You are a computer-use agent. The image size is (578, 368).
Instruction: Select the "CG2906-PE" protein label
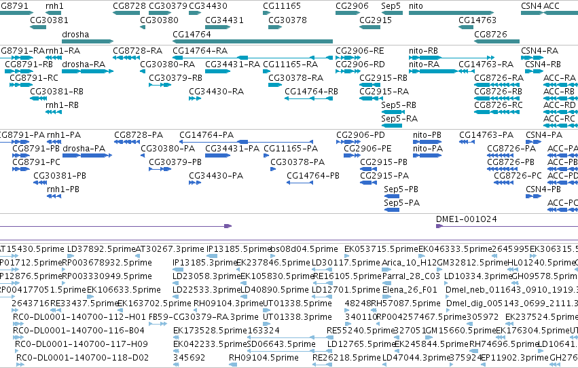[367, 149]
